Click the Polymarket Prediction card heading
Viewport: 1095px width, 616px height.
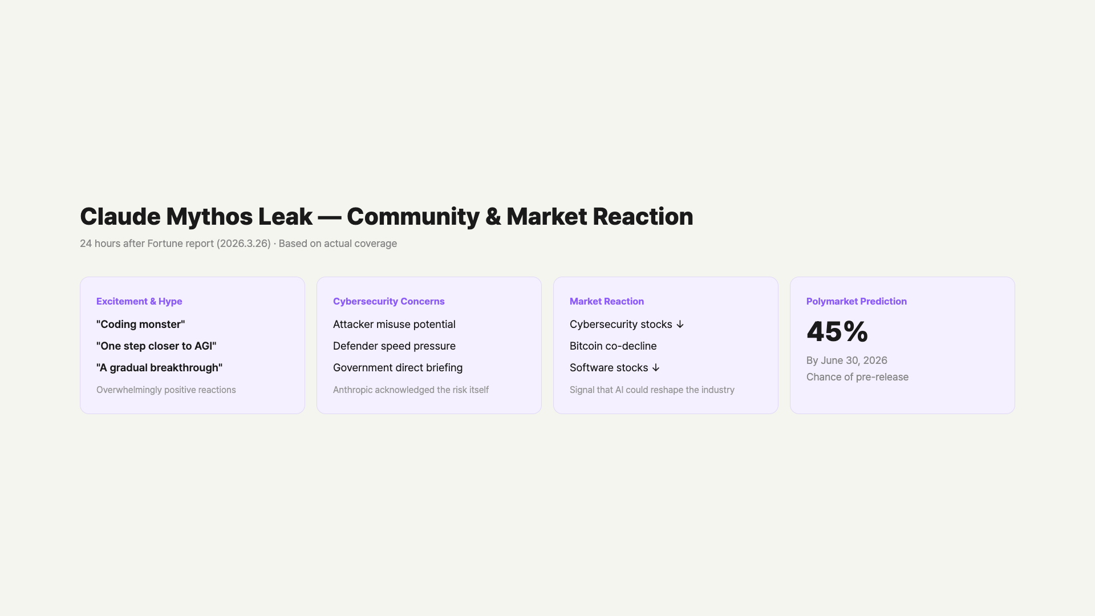[856, 301]
